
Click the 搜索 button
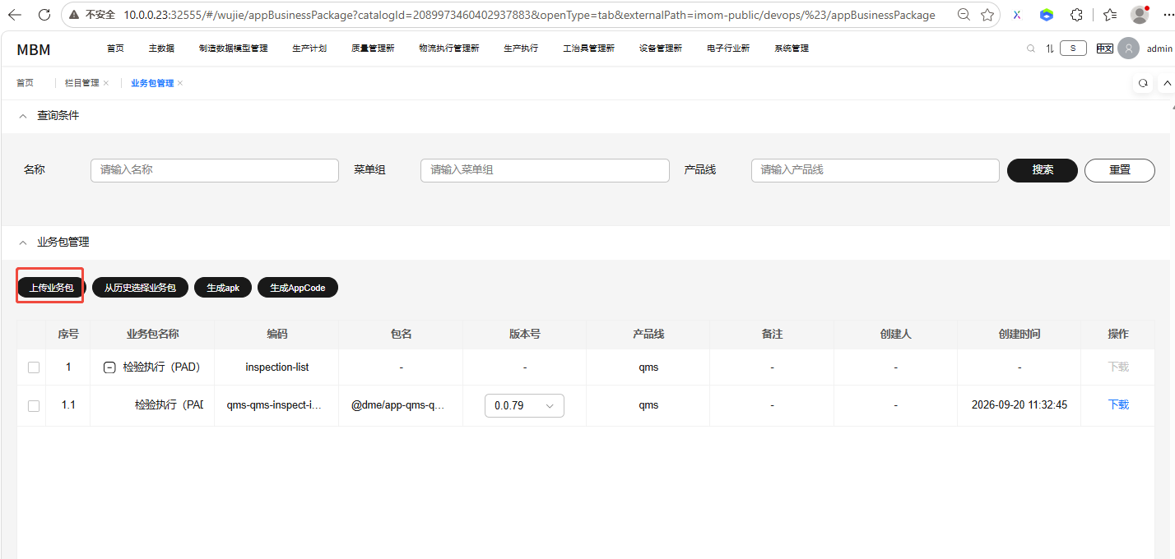click(1043, 170)
